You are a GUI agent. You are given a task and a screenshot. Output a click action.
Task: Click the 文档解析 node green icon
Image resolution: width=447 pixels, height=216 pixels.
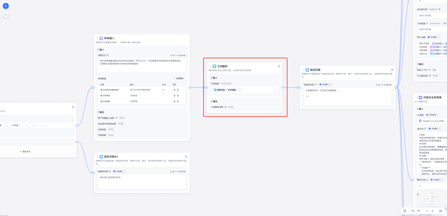click(214, 66)
